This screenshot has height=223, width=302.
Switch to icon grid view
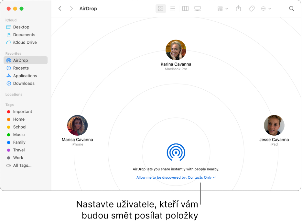pos(161,8)
